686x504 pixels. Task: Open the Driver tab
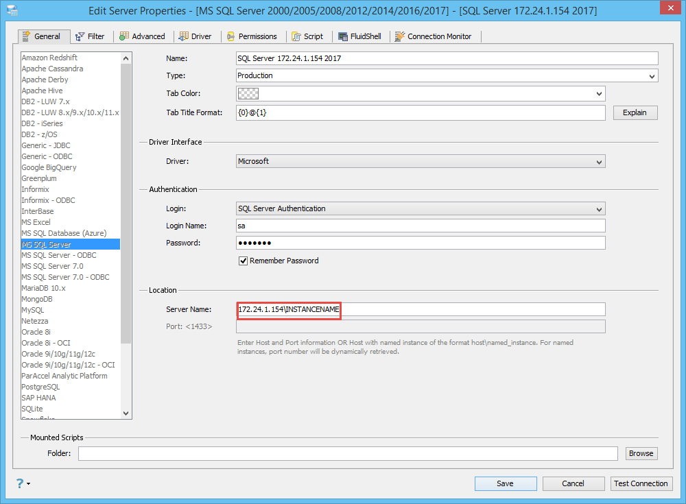tap(196, 36)
